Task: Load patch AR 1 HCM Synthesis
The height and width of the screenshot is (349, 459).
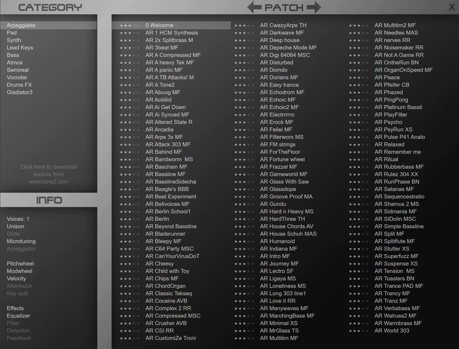Action: click(172, 33)
